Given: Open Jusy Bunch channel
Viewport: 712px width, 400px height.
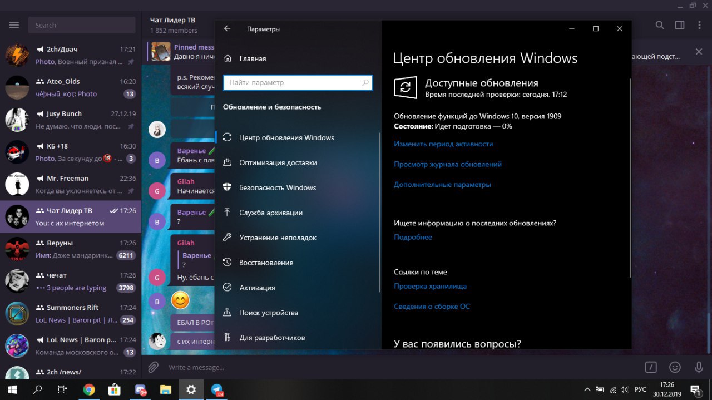Looking at the screenshot, I should click(71, 120).
